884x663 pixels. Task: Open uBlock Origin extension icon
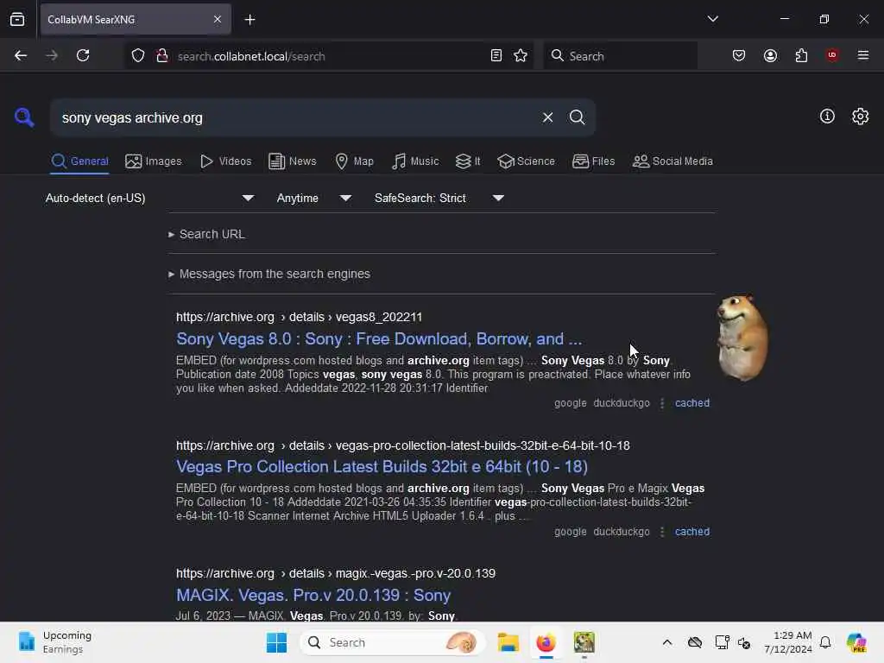pos(832,55)
